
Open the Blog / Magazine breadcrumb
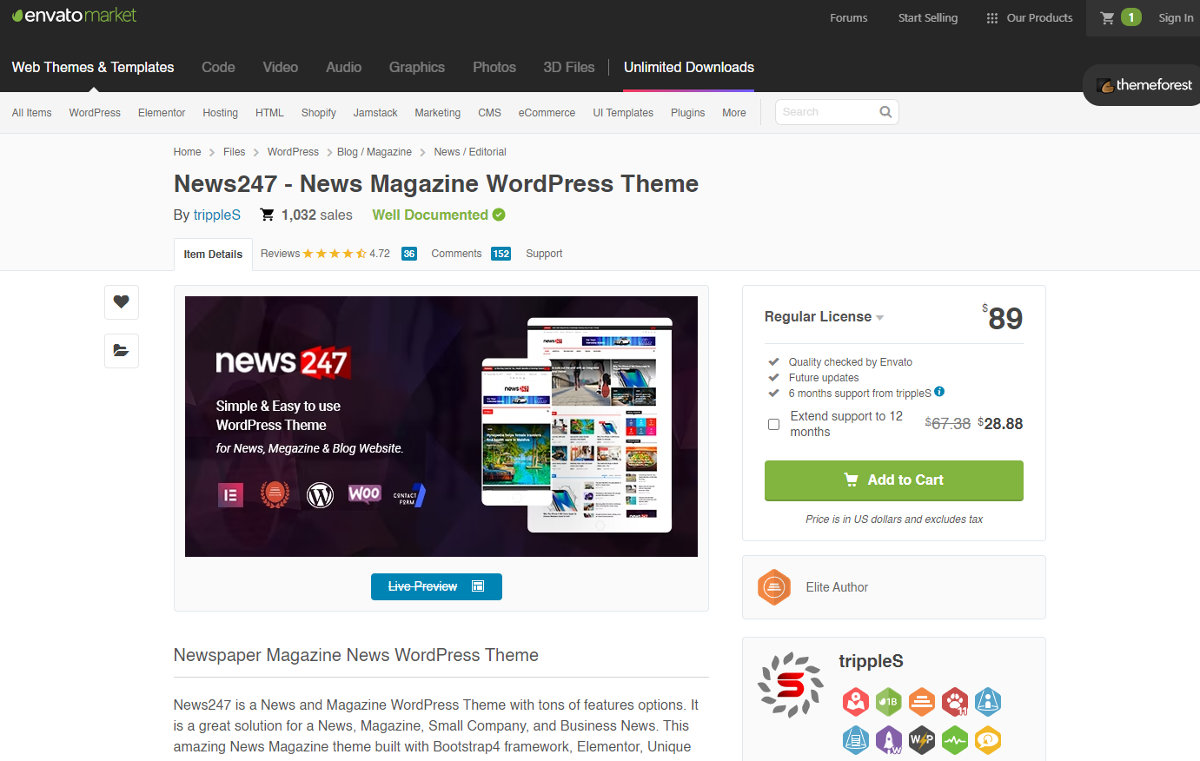tap(375, 152)
